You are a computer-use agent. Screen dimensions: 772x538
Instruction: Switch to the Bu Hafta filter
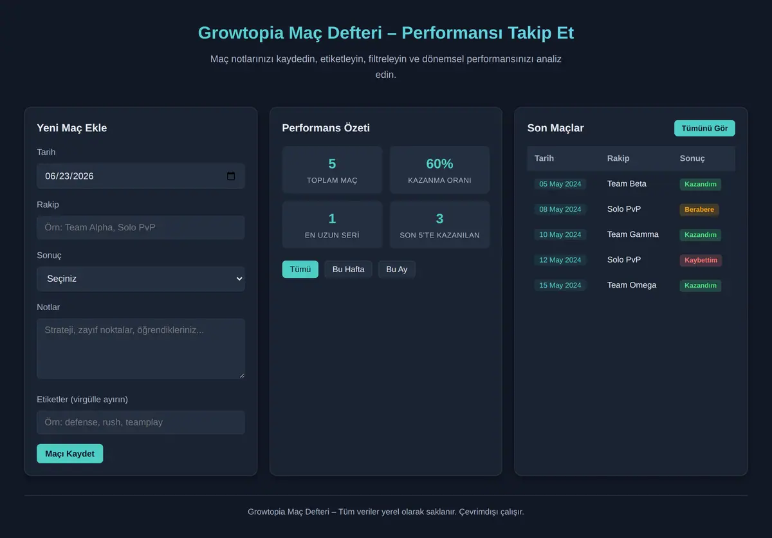click(348, 269)
